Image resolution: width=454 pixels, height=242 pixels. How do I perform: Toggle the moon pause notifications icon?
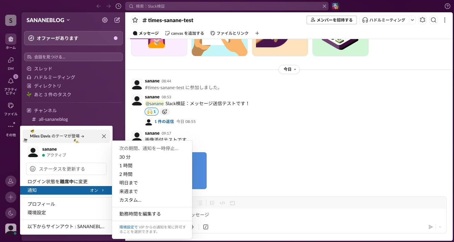coord(11,213)
